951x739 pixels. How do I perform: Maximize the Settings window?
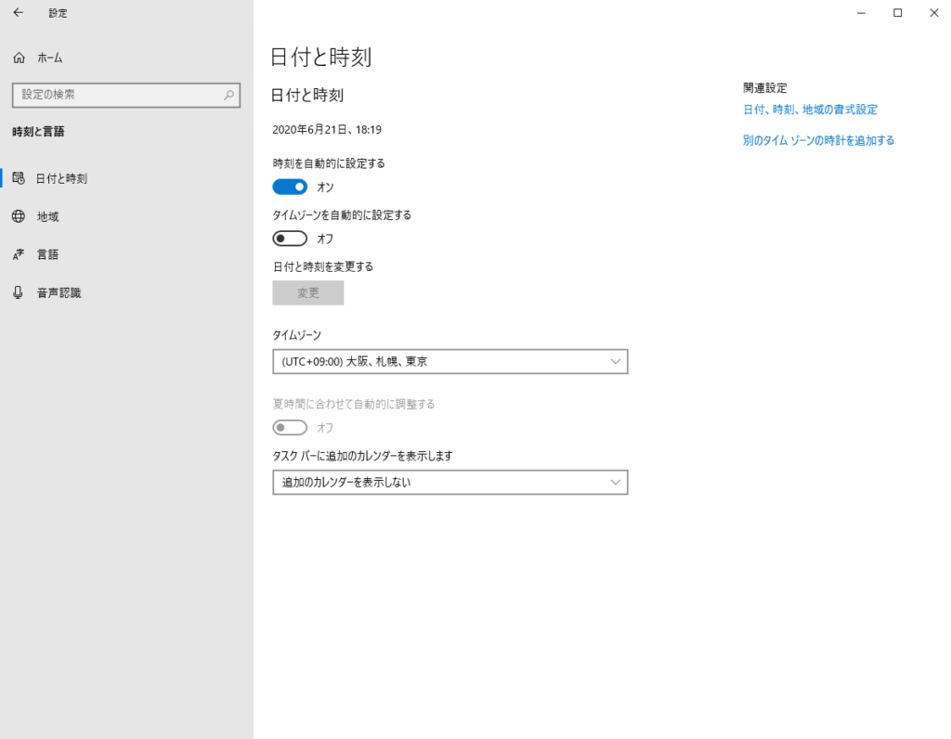(x=898, y=13)
